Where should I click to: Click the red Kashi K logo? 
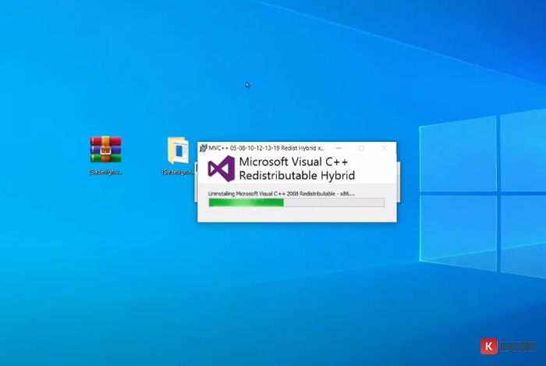pyautogui.click(x=489, y=345)
